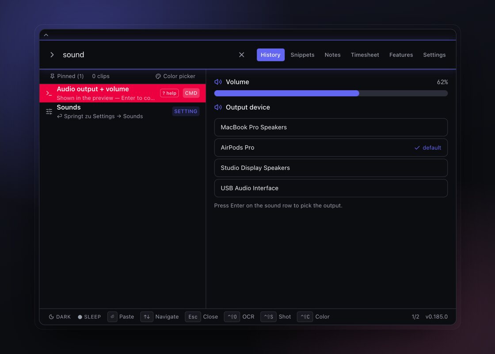The height and width of the screenshot is (354, 495).
Task: Show Pinned (1) items
Action: point(67,76)
